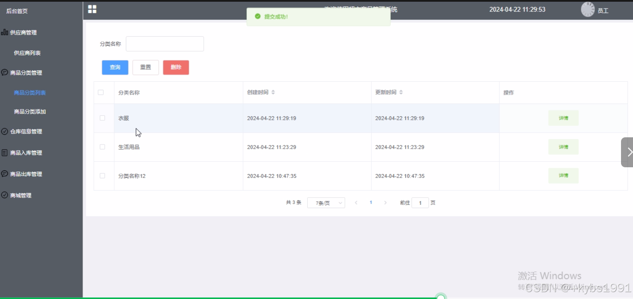Image resolution: width=633 pixels, height=299 pixels.
Task: Open the 7条/页 page size dropdown
Action: (326, 203)
